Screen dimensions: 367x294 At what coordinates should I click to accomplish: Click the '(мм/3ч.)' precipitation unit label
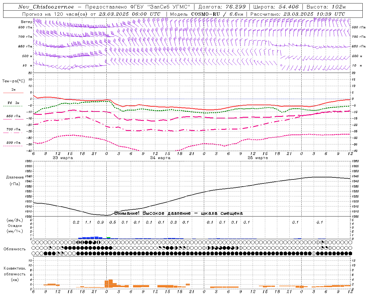point(15,220)
